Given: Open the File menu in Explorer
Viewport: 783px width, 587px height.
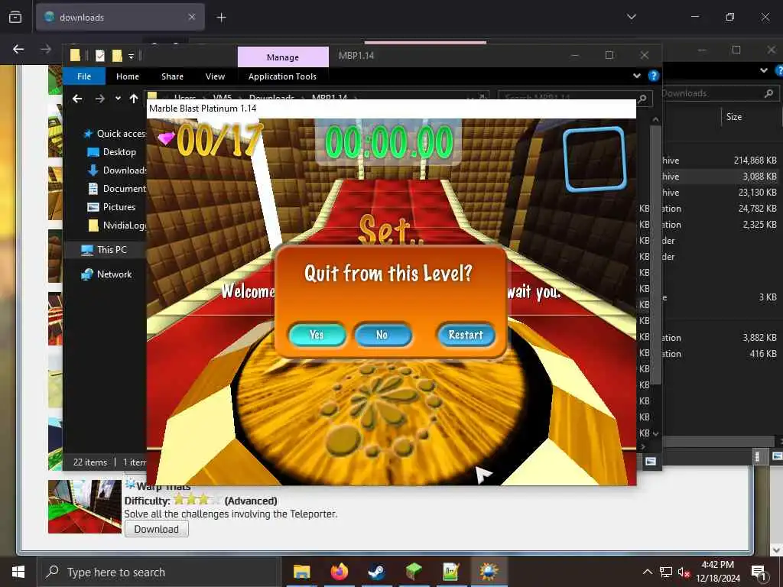Looking at the screenshot, I should [x=84, y=76].
